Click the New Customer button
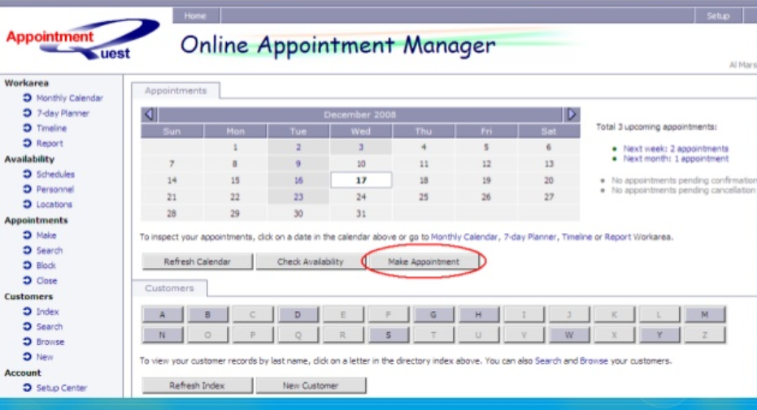 click(311, 386)
